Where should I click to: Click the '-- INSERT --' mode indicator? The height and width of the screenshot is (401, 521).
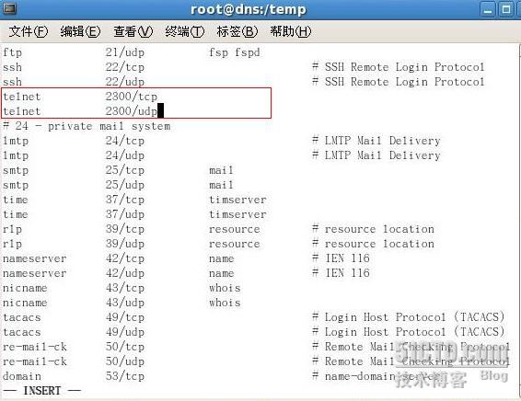tap(41, 391)
